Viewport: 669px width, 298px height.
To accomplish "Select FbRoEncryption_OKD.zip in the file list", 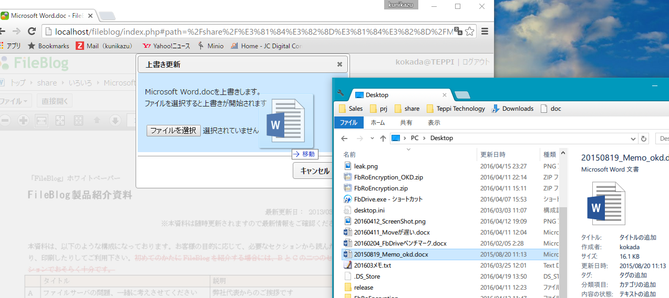I will click(x=388, y=177).
